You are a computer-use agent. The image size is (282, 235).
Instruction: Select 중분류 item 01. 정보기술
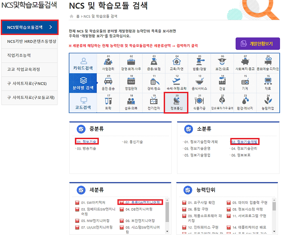[87, 142]
